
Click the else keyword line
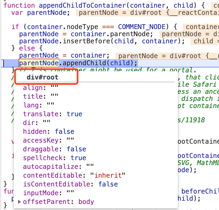point(27,48)
